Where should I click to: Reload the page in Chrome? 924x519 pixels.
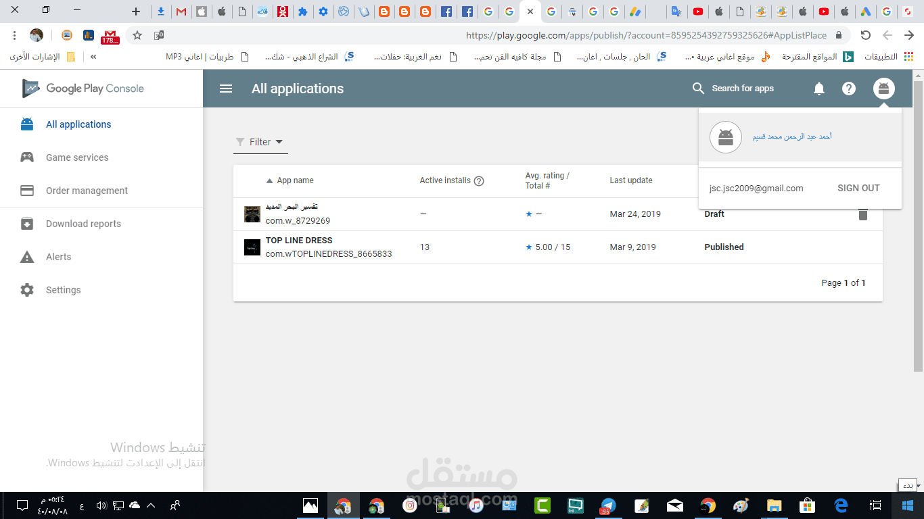[x=866, y=35]
